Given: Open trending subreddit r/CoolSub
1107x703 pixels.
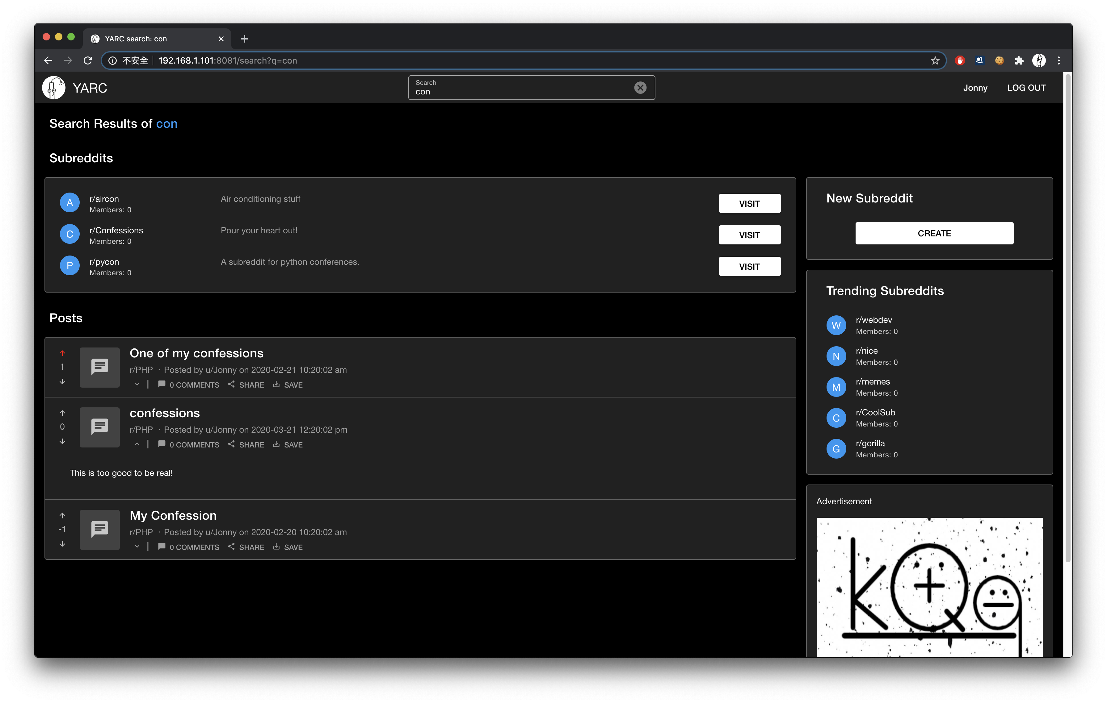Looking at the screenshot, I should coord(875,412).
